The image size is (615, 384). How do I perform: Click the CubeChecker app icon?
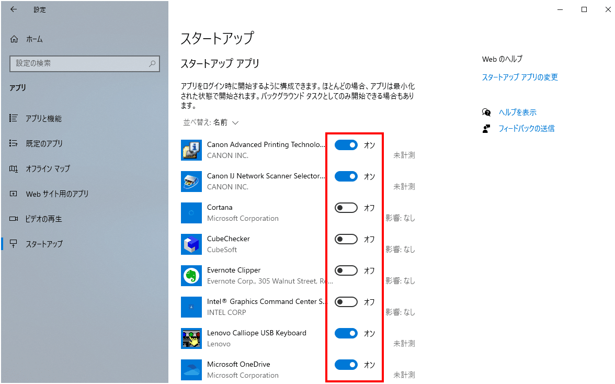[191, 244]
